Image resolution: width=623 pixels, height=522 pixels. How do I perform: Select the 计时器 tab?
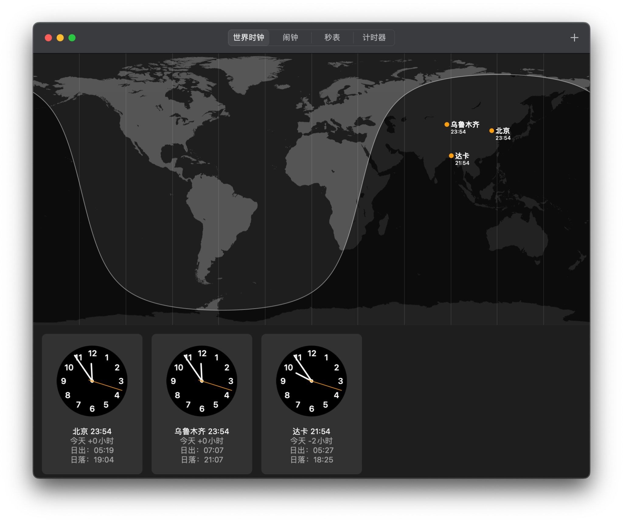(374, 38)
